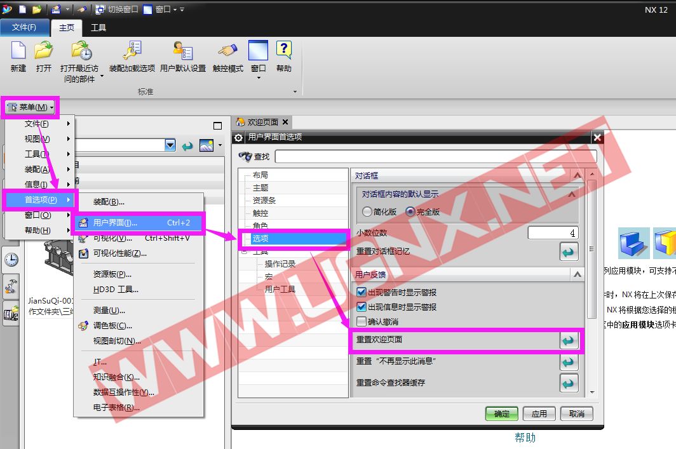Image resolution: width=676 pixels, height=449 pixels.
Task: Click the New (新建) file icon
Action: coord(18,51)
